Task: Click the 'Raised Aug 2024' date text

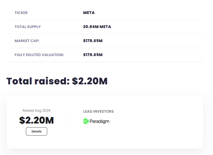Action: click(x=37, y=110)
